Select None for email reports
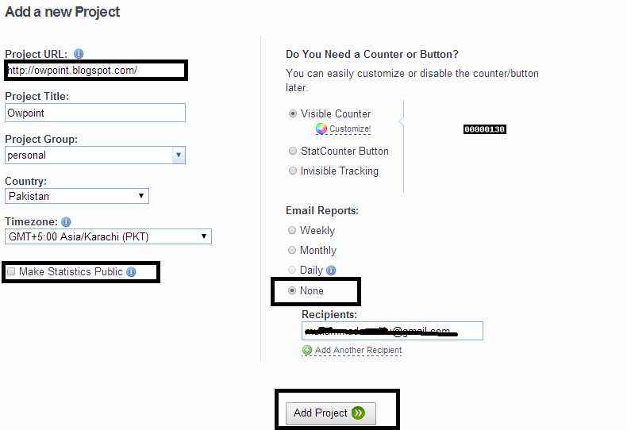This screenshot has width=627, height=430. click(292, 290)
